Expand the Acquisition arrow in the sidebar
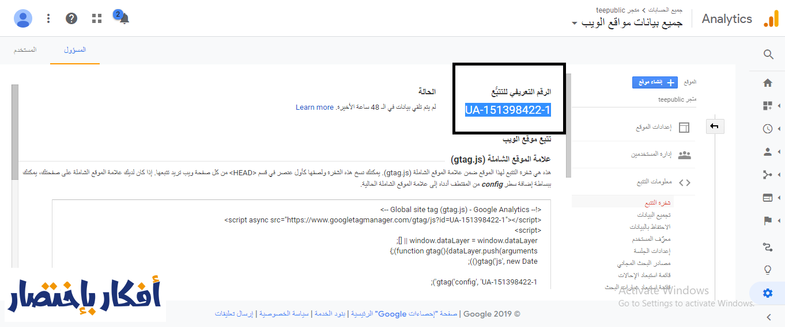 point(779,175)
